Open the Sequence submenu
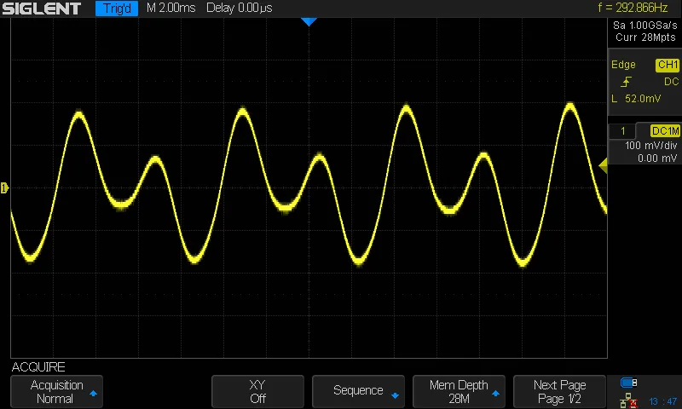 358,391
